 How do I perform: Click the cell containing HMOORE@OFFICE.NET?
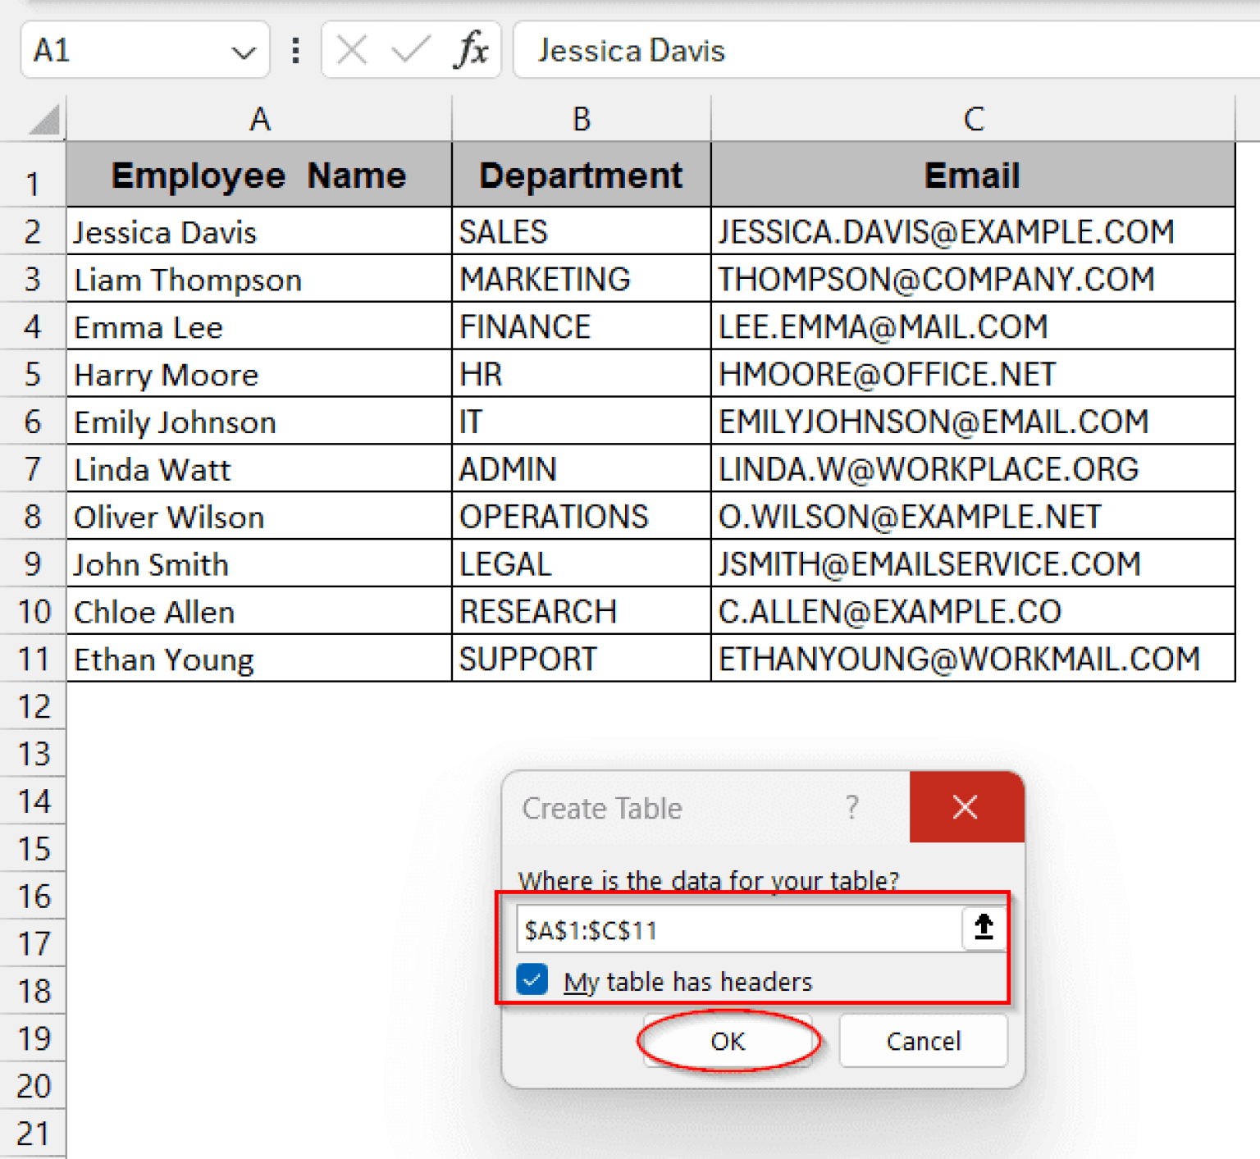point(886,374)
